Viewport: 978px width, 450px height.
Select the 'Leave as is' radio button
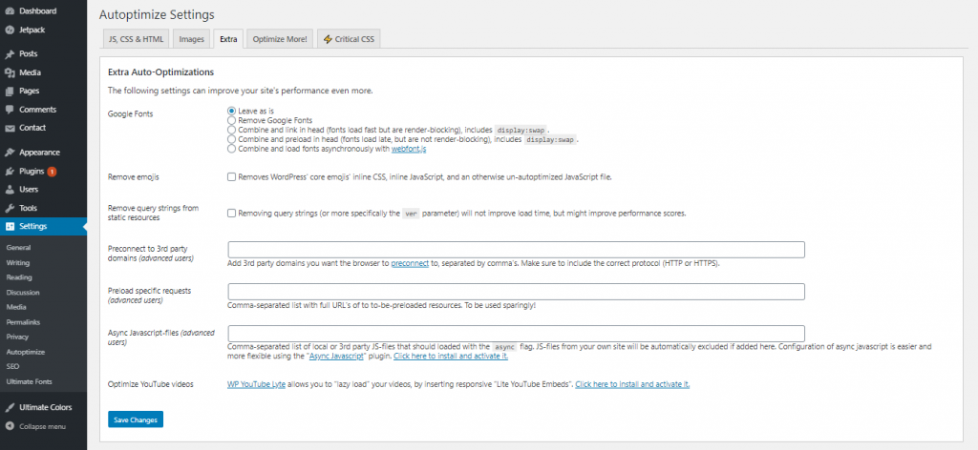[x=232, y=111]
